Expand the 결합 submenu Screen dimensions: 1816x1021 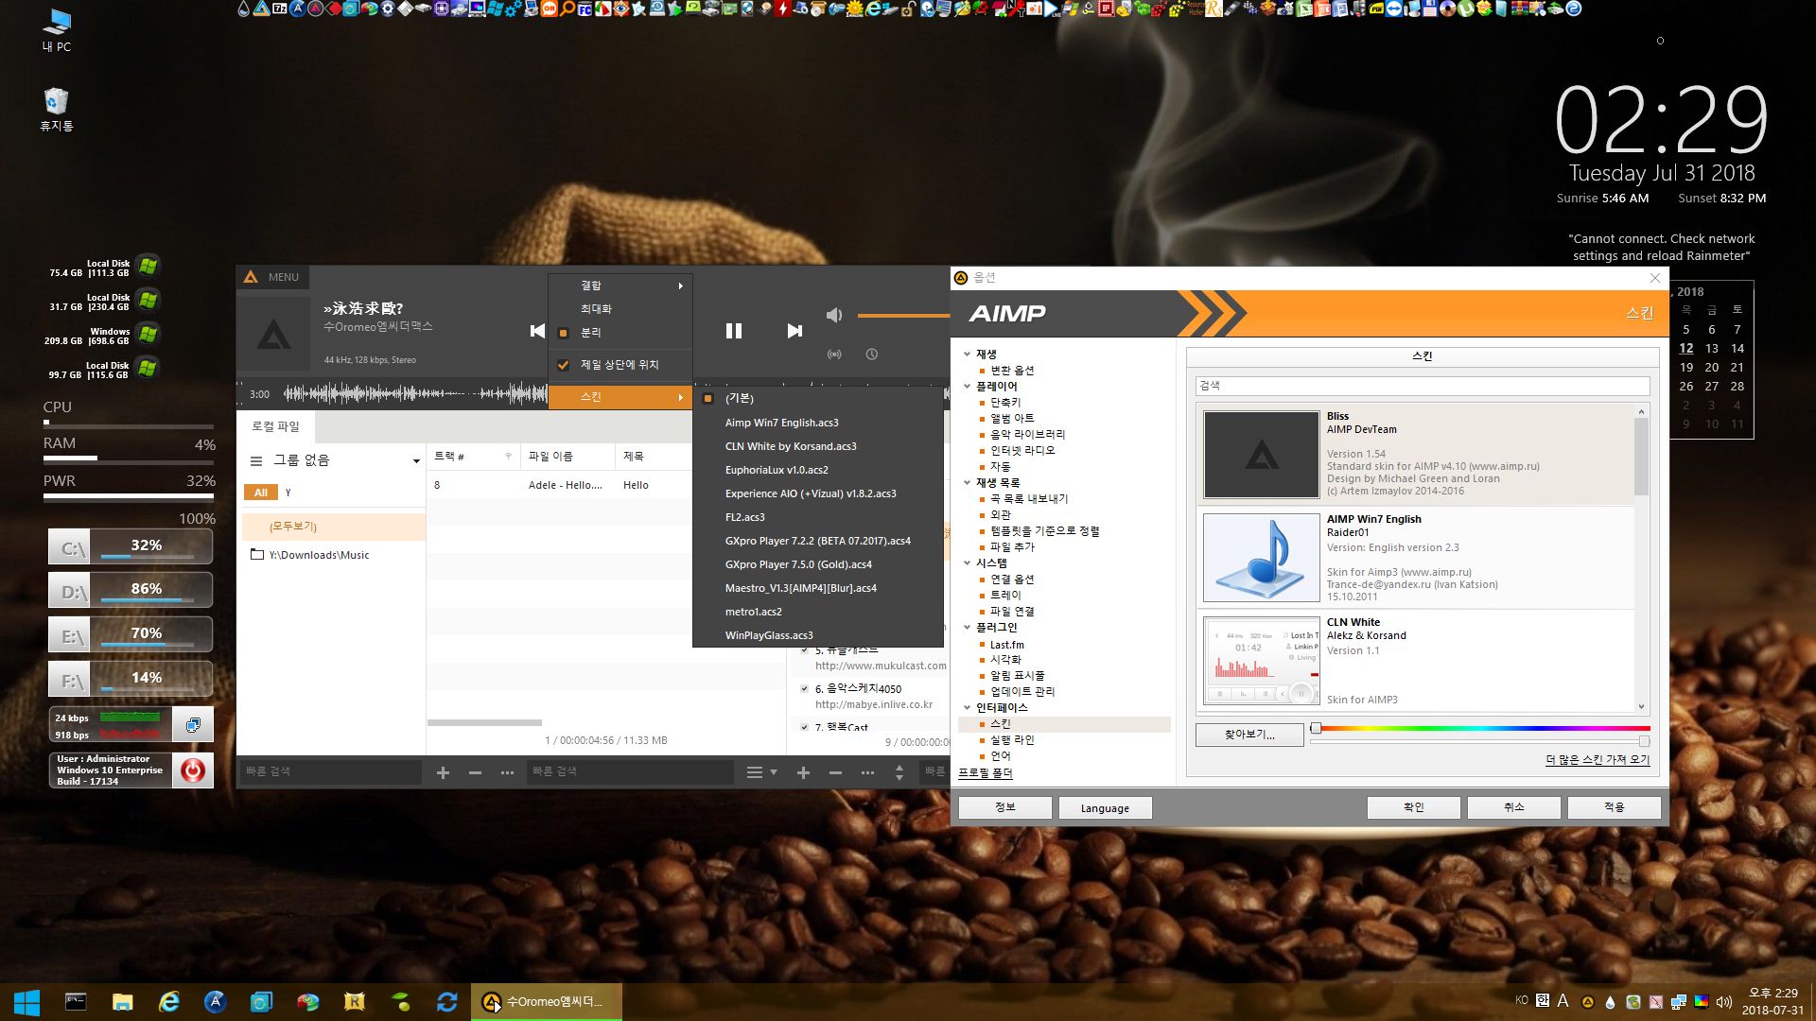(x=620, y=286)
